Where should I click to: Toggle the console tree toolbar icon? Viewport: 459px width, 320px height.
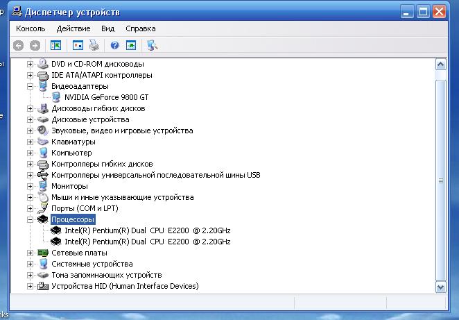pyautogui.click(x=55, y=45)
